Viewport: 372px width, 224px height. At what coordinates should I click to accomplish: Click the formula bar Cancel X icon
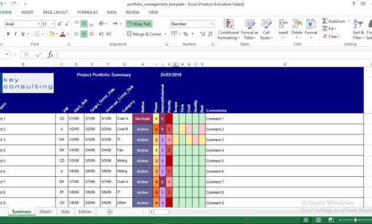(x=27, y=55)
